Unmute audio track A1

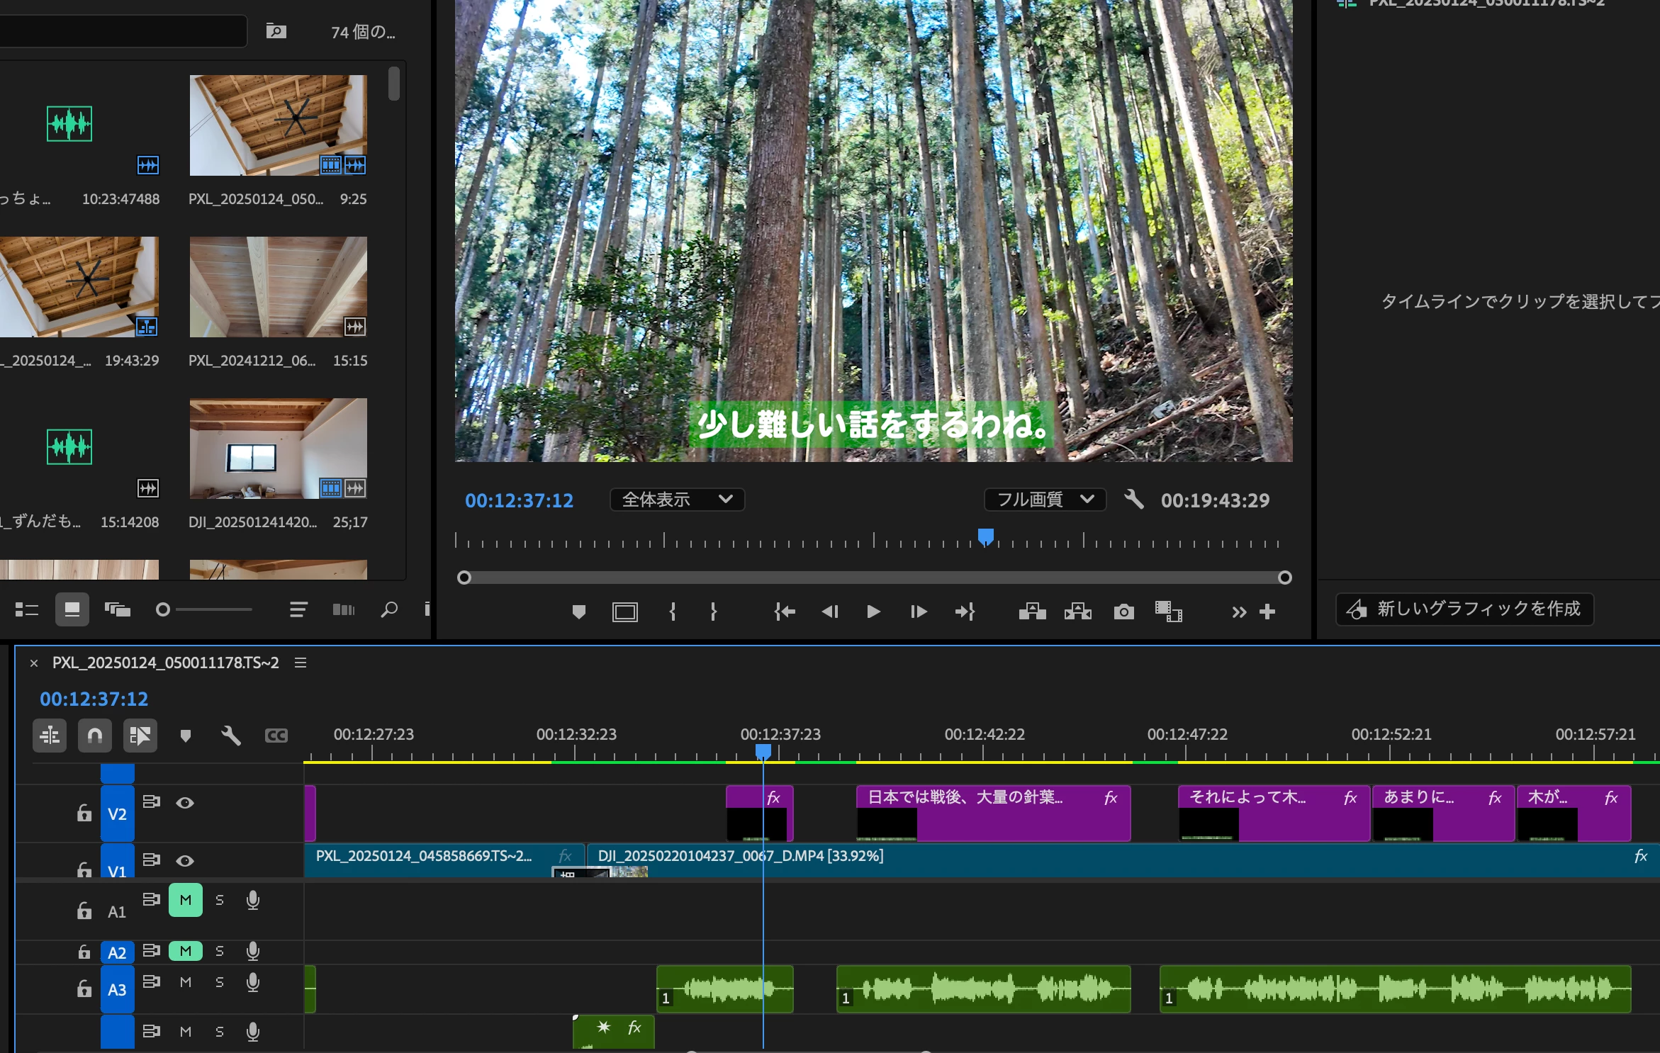(x=186, y=900)
